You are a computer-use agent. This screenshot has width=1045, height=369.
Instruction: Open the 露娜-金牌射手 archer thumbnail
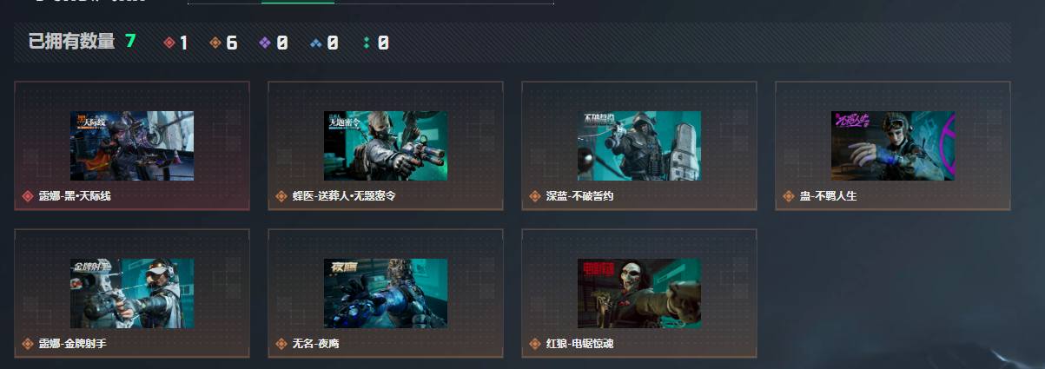pyautogui.click(x=132, y=293)
